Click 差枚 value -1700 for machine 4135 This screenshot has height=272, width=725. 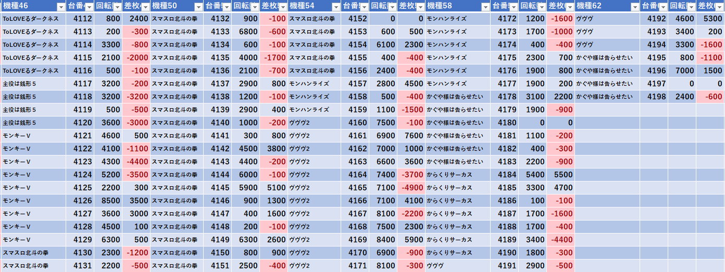click(x=274, y=58)
